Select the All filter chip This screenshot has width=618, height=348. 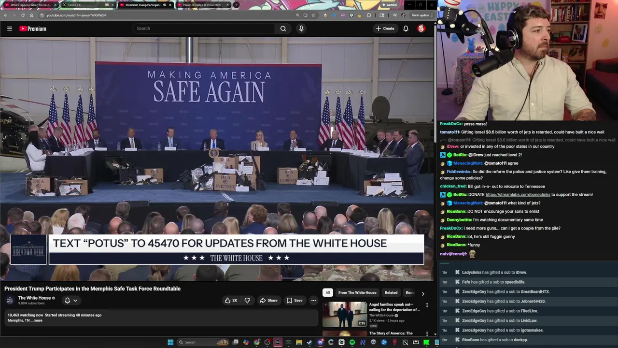(328, 292)
